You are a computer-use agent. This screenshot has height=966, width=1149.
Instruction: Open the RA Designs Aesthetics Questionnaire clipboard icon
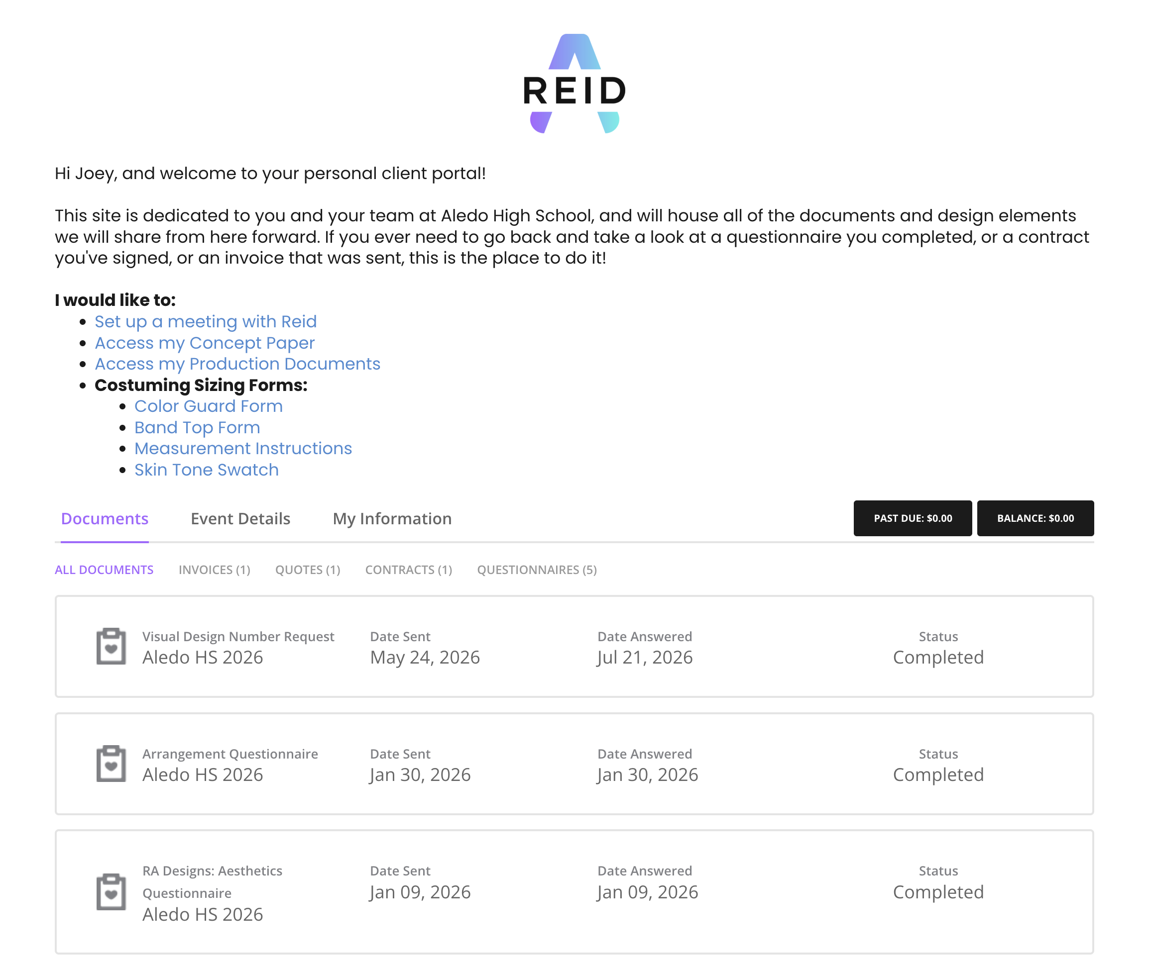tap(111, 891)
